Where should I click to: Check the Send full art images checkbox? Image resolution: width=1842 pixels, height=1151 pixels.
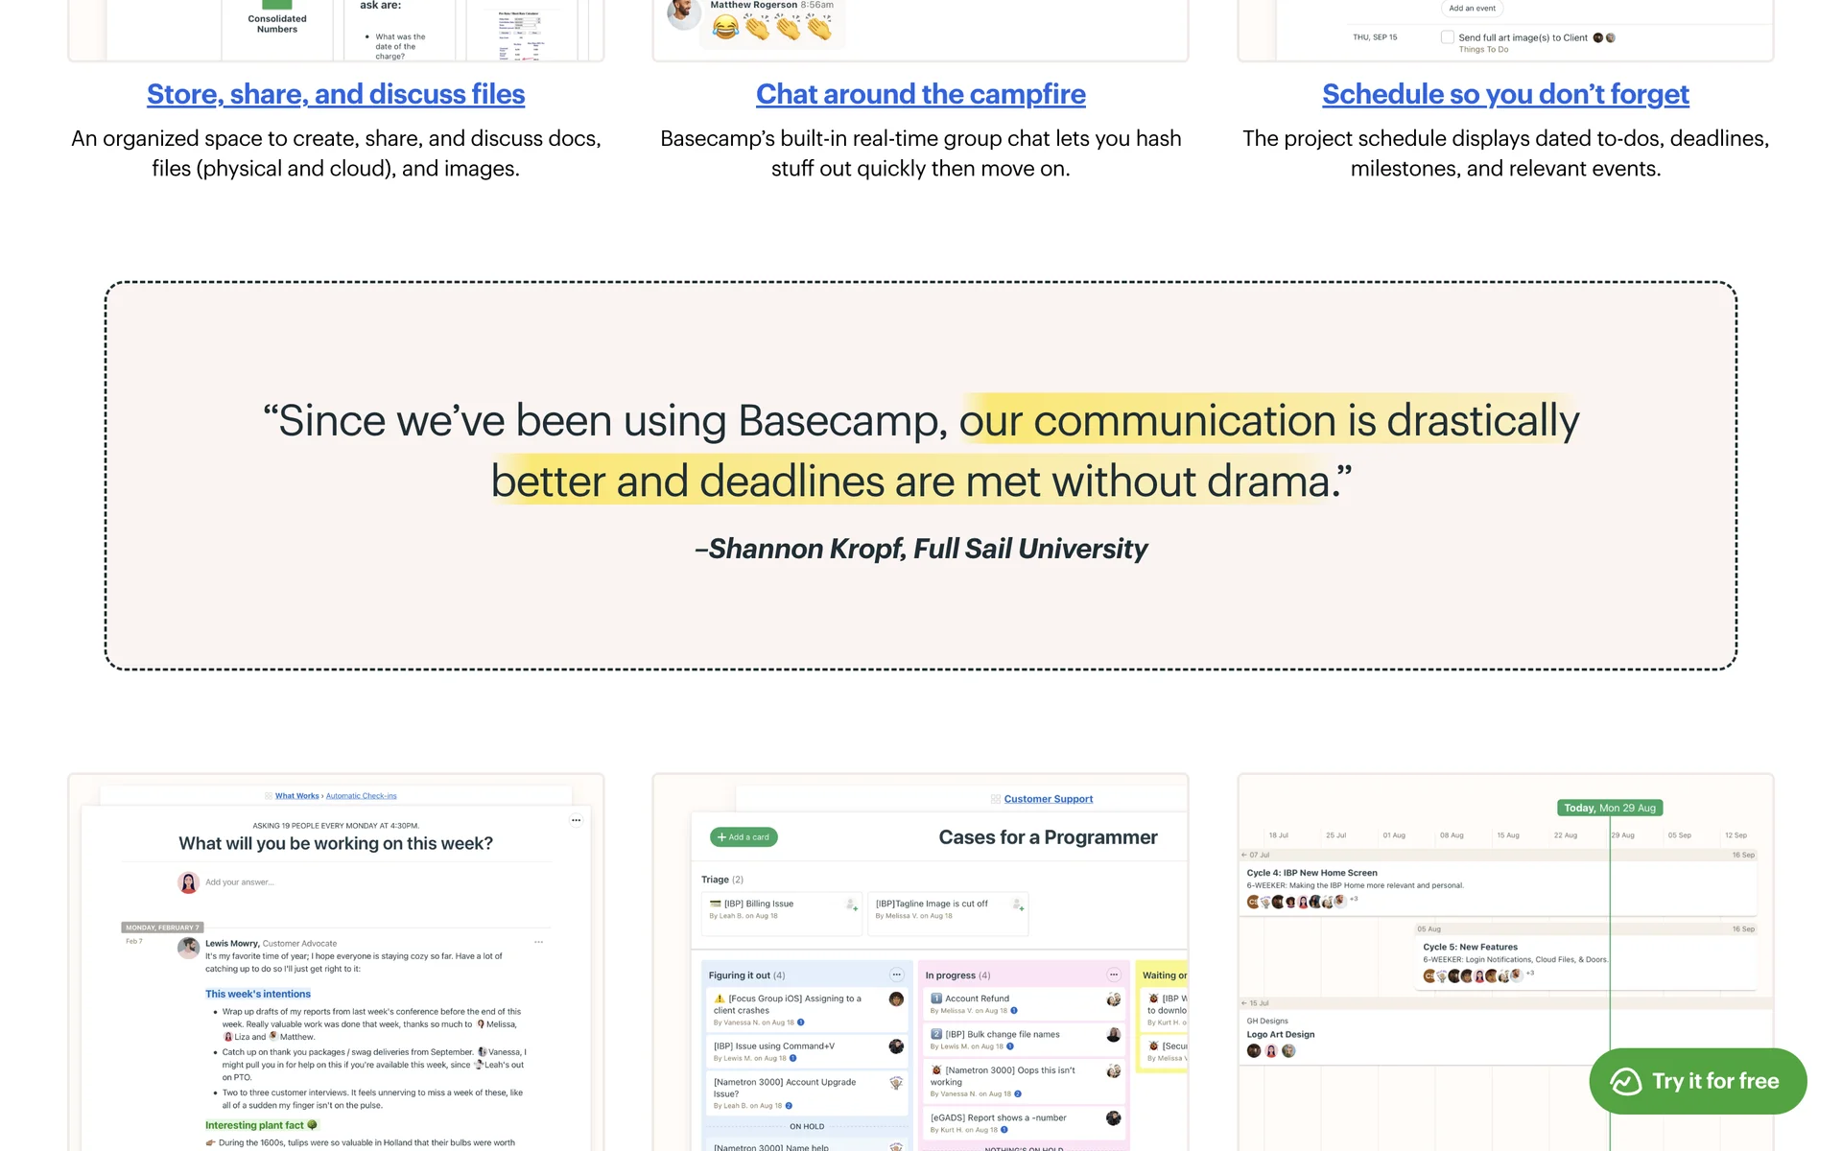1447,37
